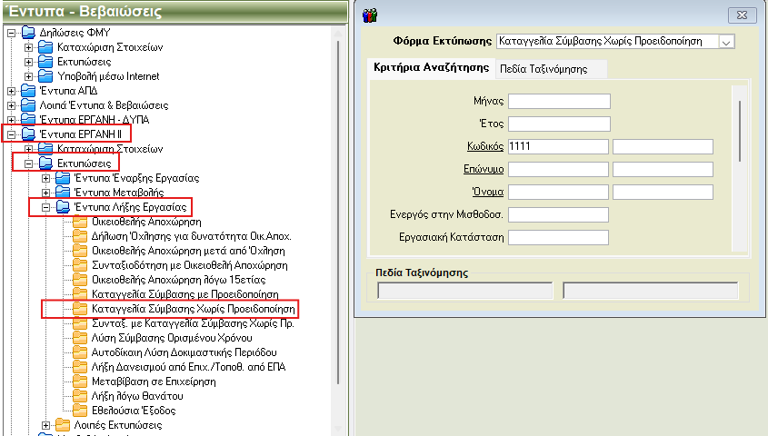Viewport: 768px width, 436px height.
Task: Click the folder icon beside Δηλώσεις ΦΜΥ
Action: (28, 34)
